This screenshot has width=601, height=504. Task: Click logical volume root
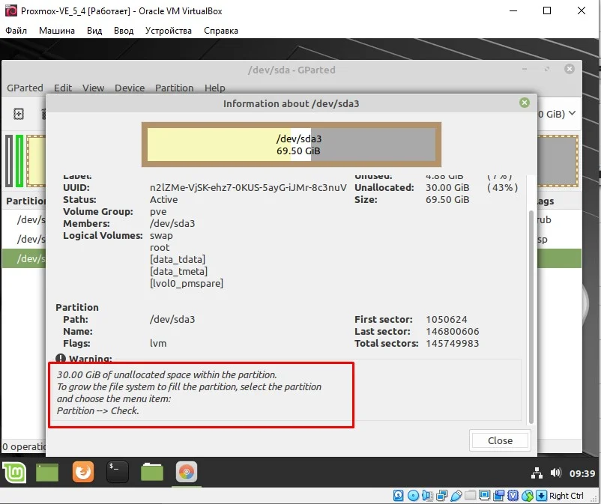coord(160,247)
